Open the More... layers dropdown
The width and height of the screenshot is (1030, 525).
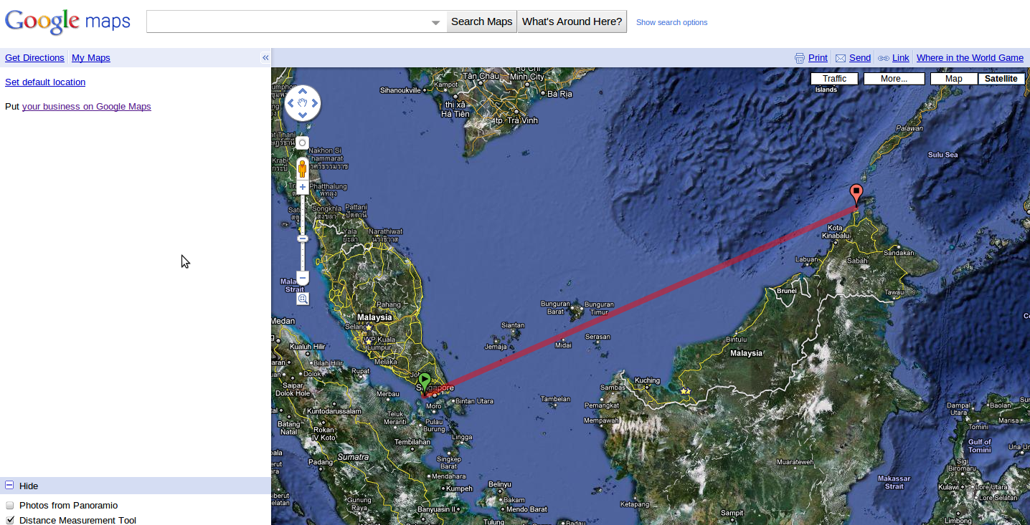[x=894, y=79]
